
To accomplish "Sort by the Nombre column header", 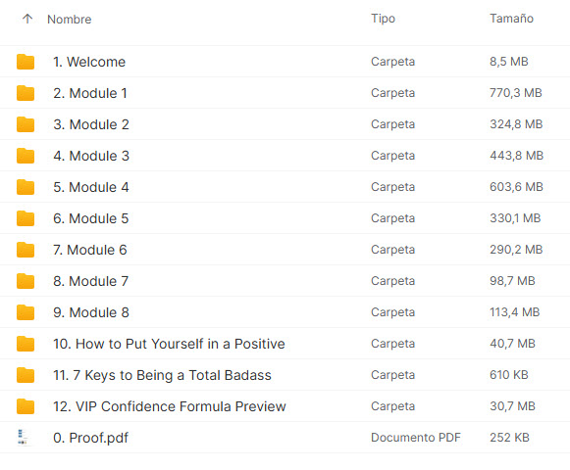I will [x=69, y=20].
